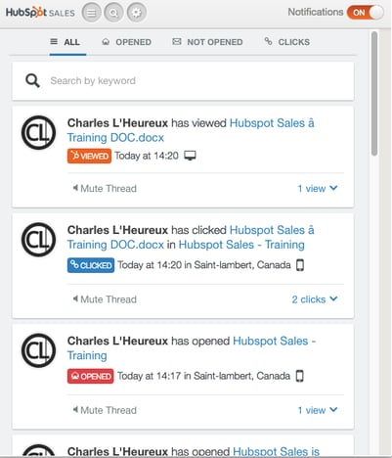
Task: Open Hubspot Sales - Training link in clicked card
Action: tap(241, 245)
